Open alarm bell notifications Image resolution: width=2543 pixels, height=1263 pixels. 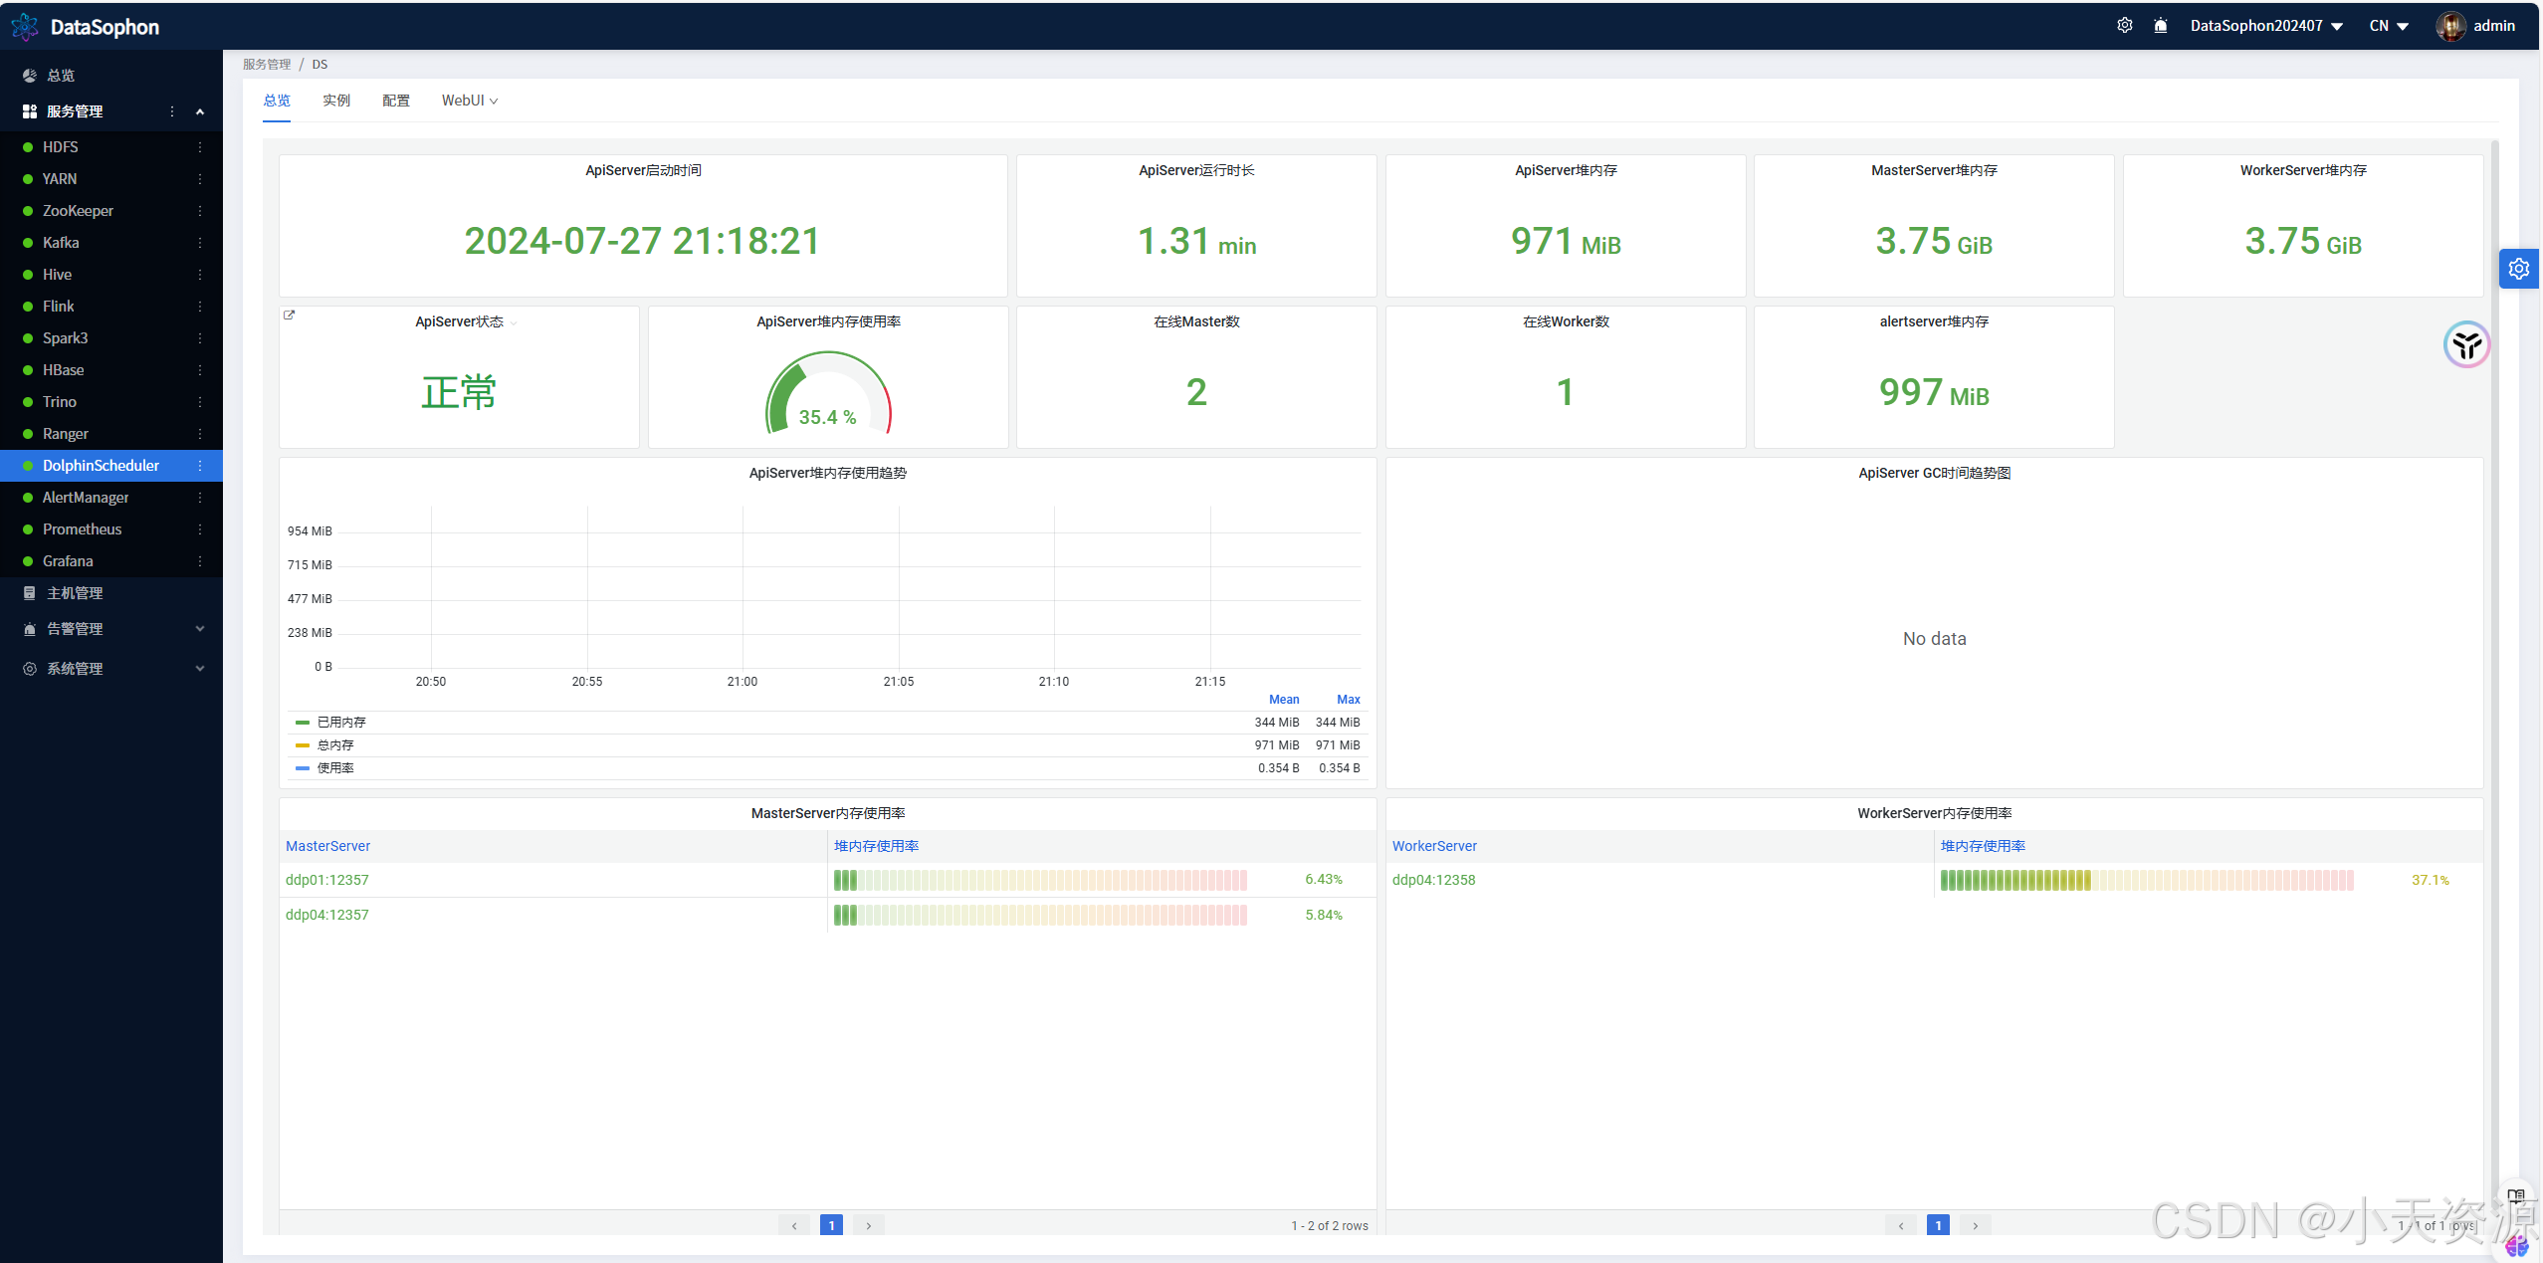pyautogui.click(x=2160, y=26)
